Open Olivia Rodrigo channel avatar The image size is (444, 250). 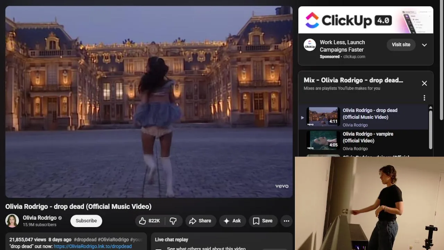12,221
